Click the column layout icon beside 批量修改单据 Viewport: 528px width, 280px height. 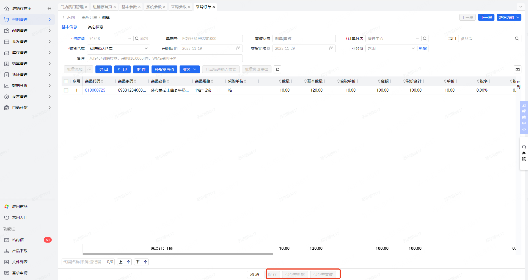point(277,69)
